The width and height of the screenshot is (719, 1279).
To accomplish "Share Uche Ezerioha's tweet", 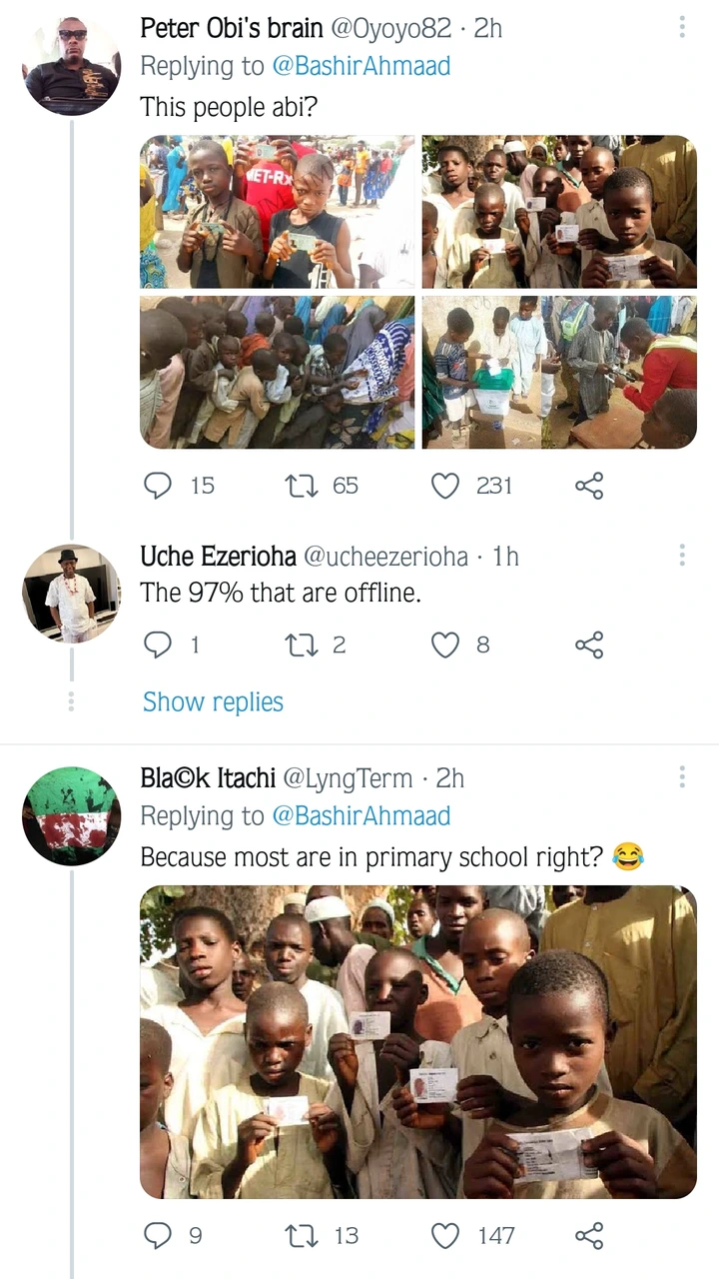I will [x=589, y=644].
